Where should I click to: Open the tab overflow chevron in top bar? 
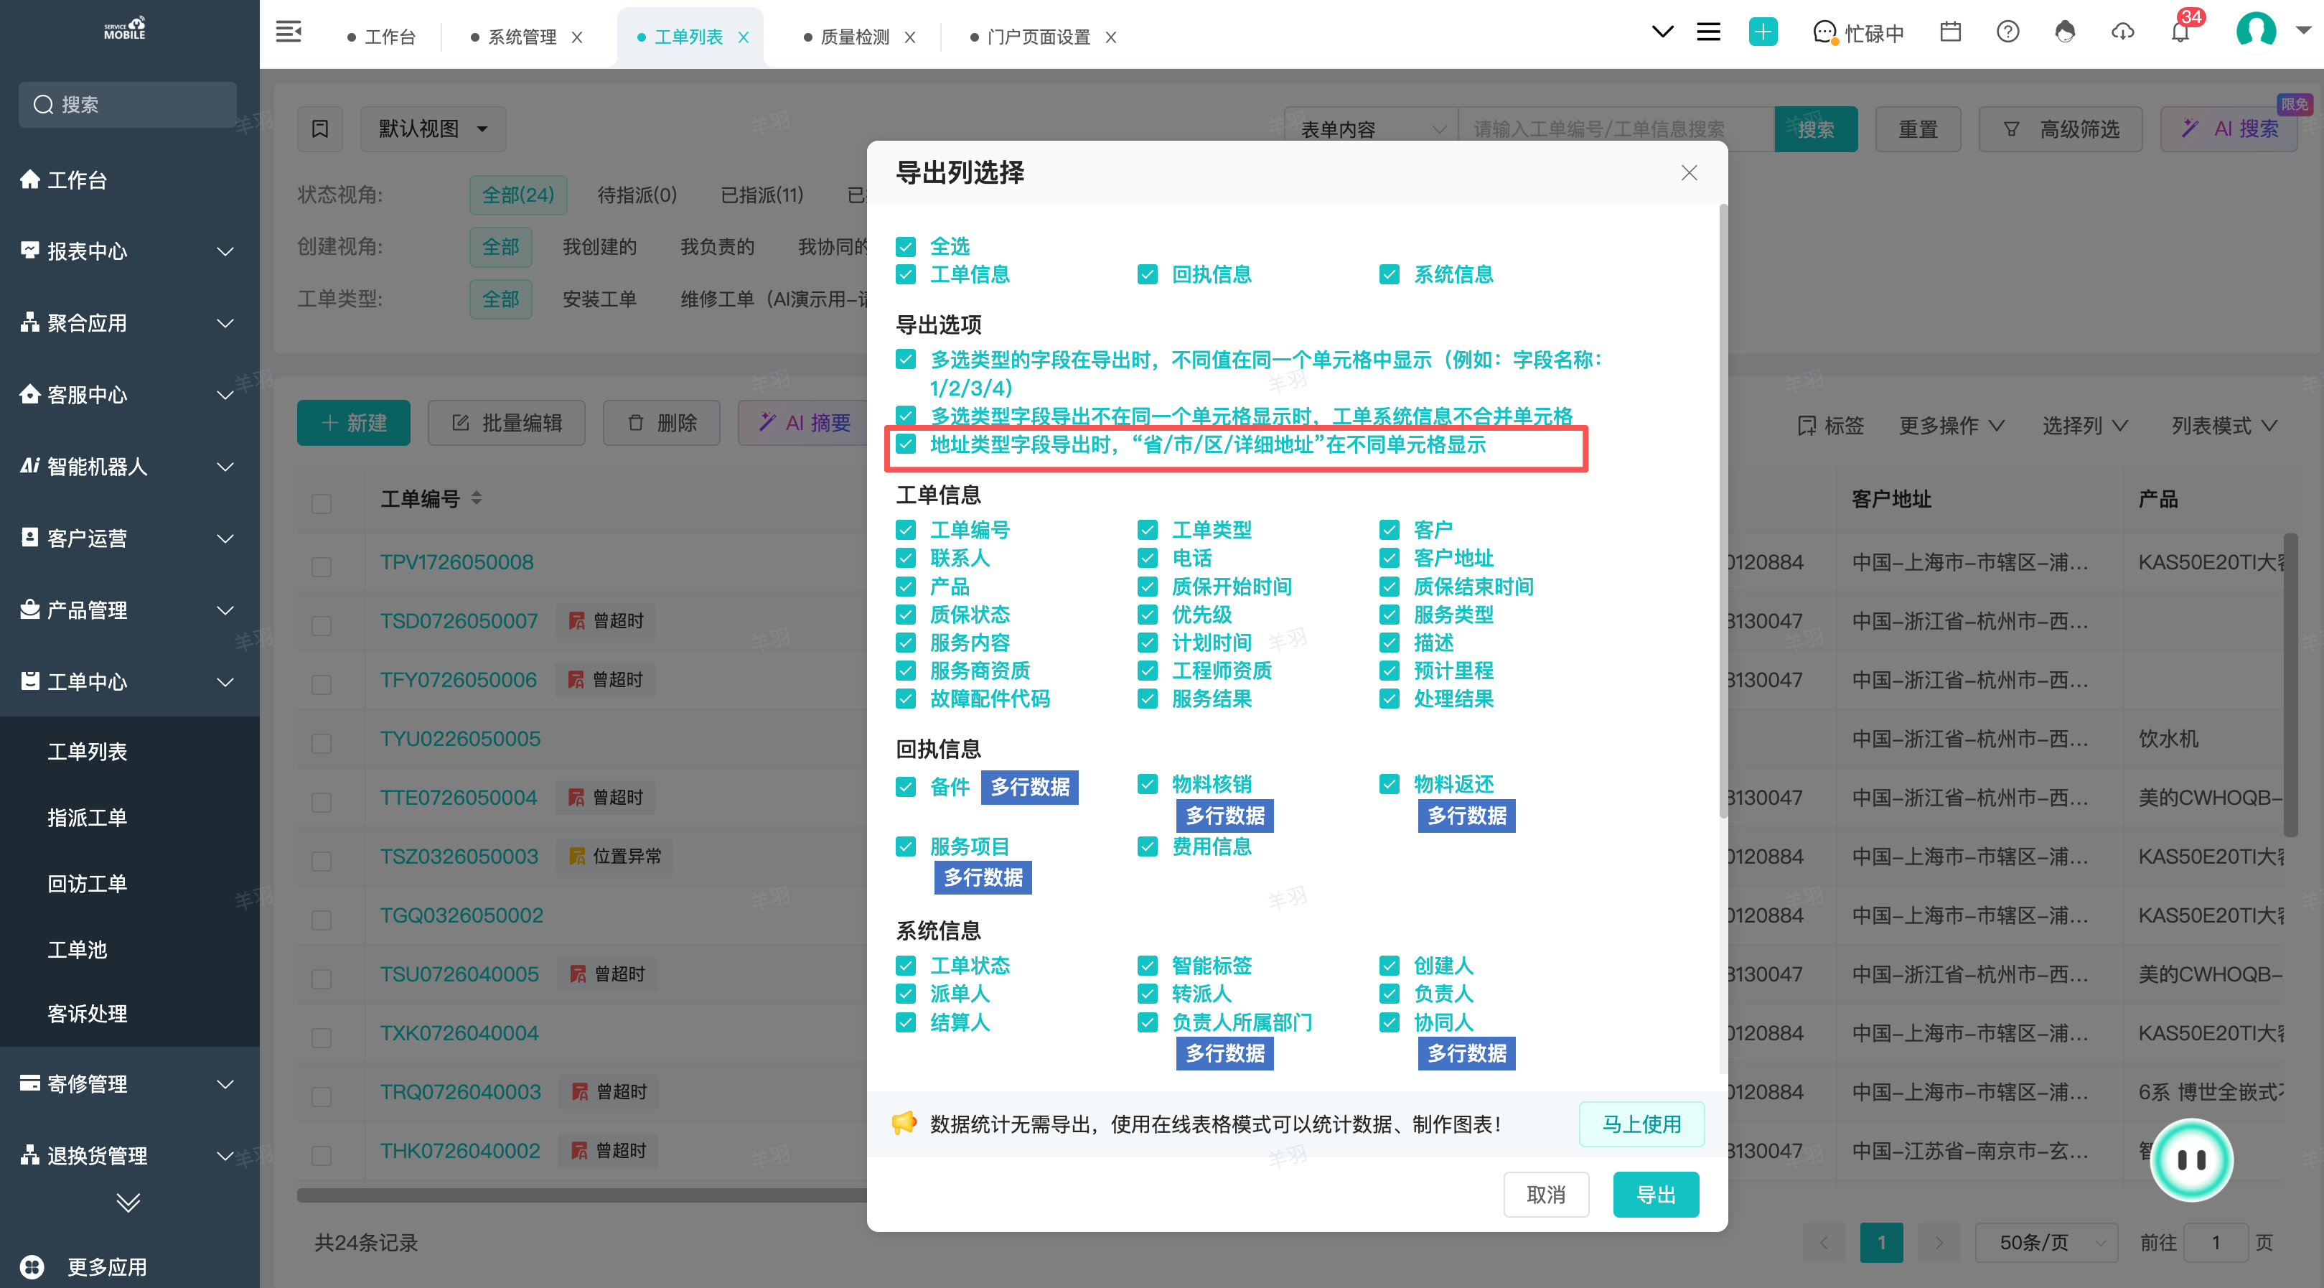(x=1662, y=32)
